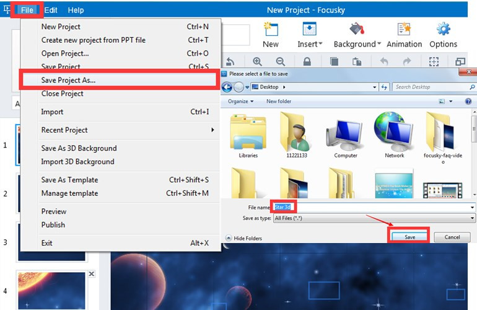The image size is (477, 310).
Task: Open the Animation toolbar icon
Action: click(x=404, y=29)
